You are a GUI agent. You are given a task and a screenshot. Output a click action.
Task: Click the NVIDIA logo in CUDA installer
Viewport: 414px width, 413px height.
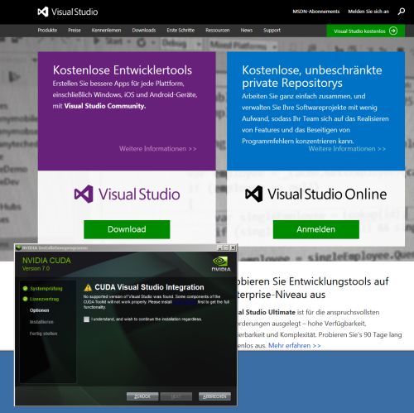[221, 264]
